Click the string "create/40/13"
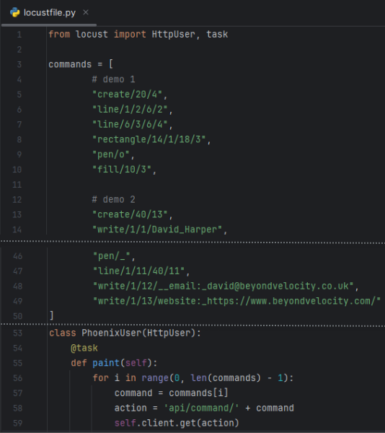Image resolution: width=385 pixels, height=433 pixels. click(x=130, y=214)
